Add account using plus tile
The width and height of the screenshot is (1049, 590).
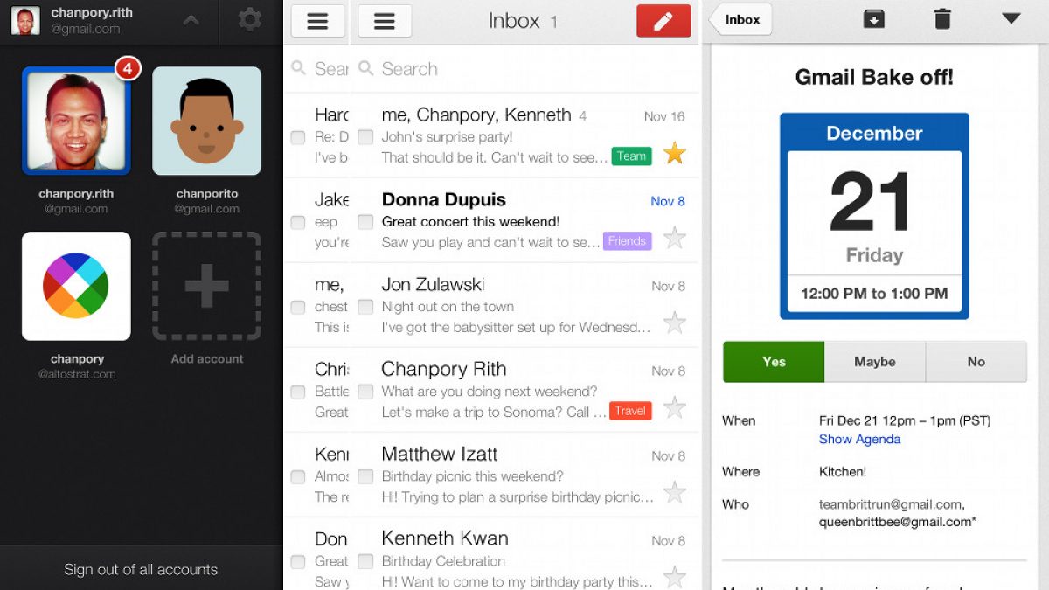tap(206, 286)
